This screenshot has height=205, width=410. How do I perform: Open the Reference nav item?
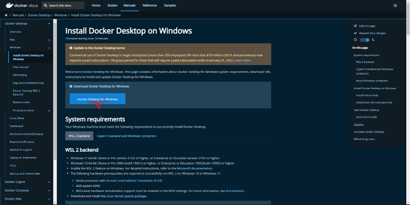tap(150, 5)
